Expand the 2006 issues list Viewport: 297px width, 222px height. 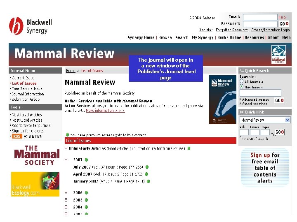pyautogui.click(x=66, y=193)
